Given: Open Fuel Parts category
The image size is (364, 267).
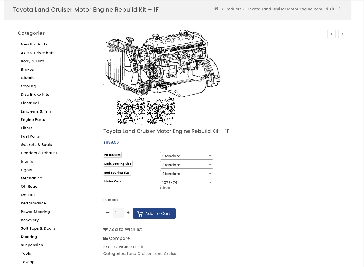Looking at the screenshot, I should pos(30,136).
